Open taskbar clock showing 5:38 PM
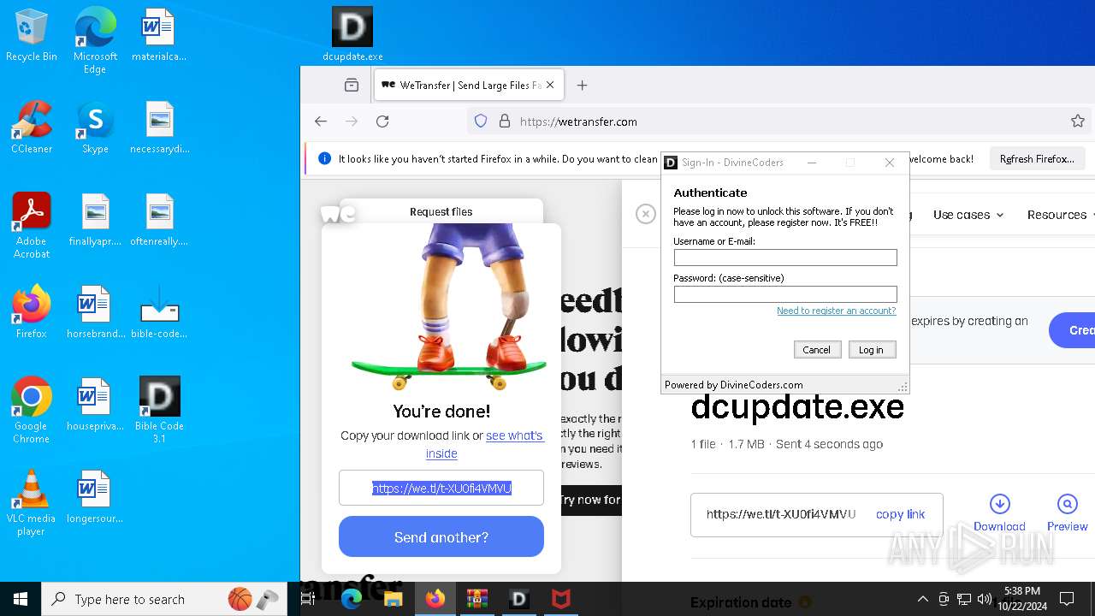The width and height of the screenshot is (1095, 616). click(1021, 599)
